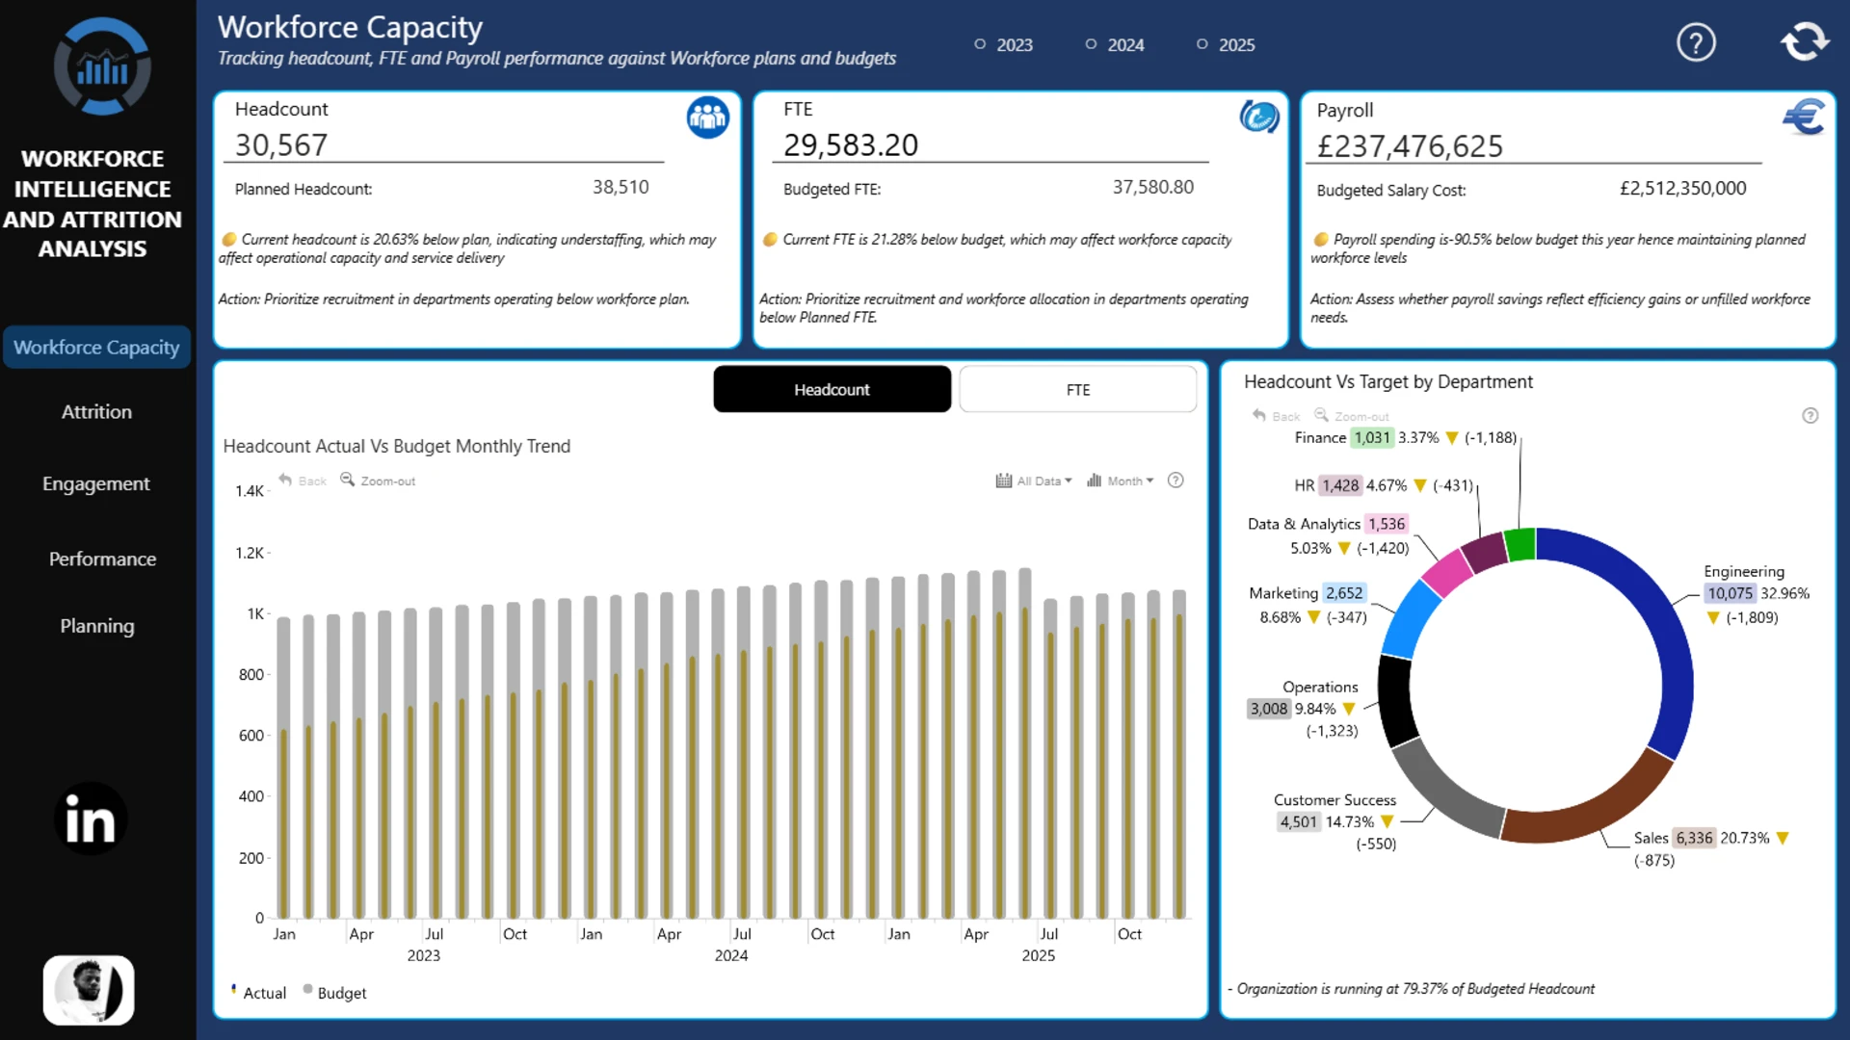Open the LinkedIn icon in sidebar
Viewport: 1850px width, 1040px height.
91,819
